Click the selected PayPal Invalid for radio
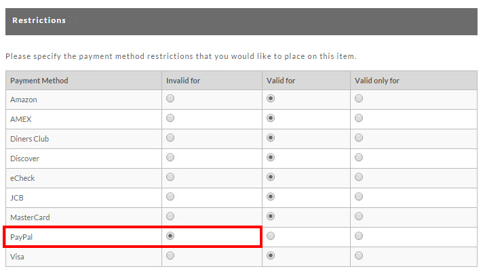Viewport: 485px width, 273px height. [x=170, y=236]
